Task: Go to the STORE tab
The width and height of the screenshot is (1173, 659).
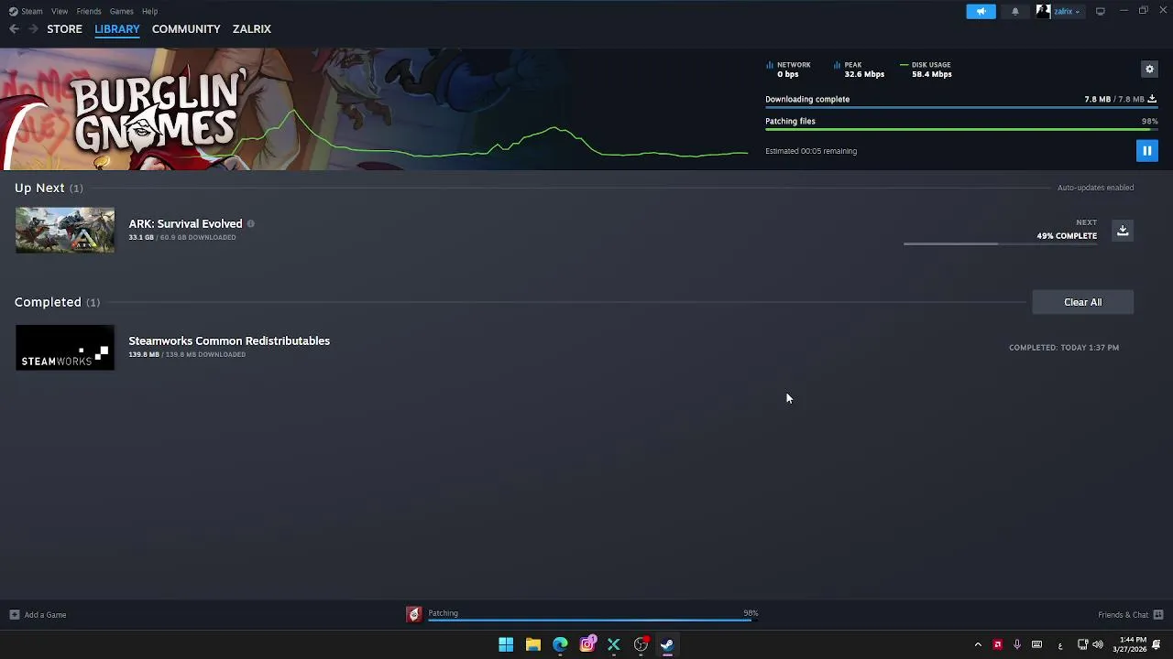Action: coord(64,29)
